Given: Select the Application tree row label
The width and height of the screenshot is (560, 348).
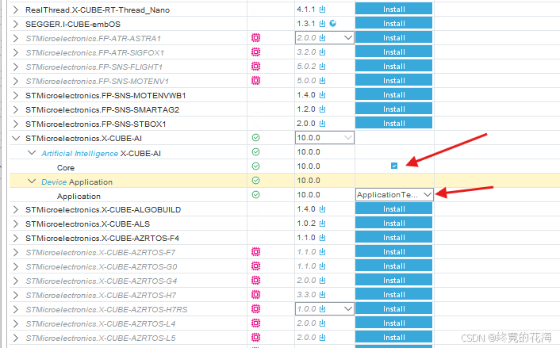Looking at the screenshot, I should (x=79, y=196).
